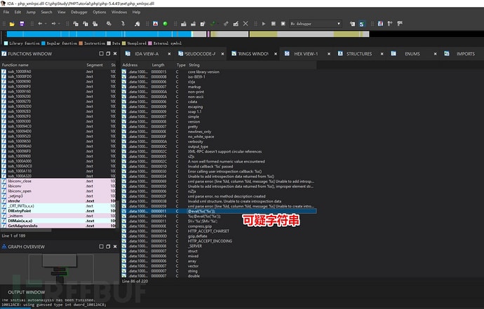Select the DllEntryPoint function
This screenshot has width=484, height=309.
[x=58, y=211]
